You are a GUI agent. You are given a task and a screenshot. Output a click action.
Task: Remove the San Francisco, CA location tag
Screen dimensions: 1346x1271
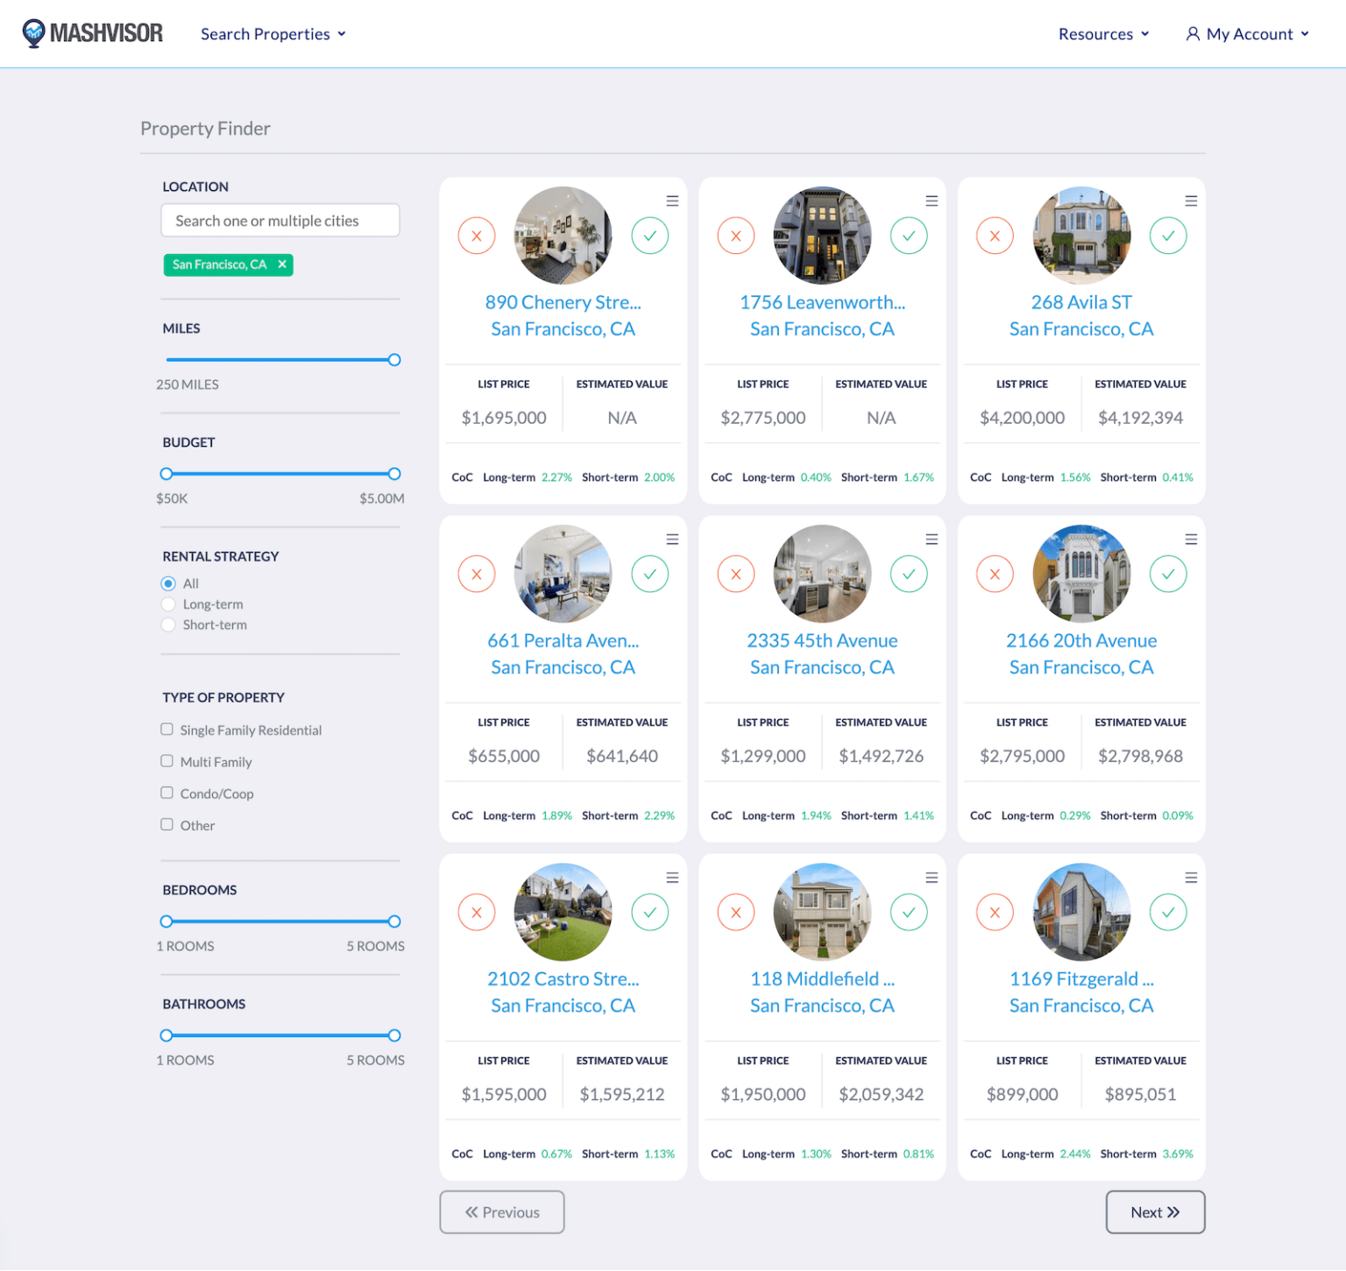tap(282, 264)
